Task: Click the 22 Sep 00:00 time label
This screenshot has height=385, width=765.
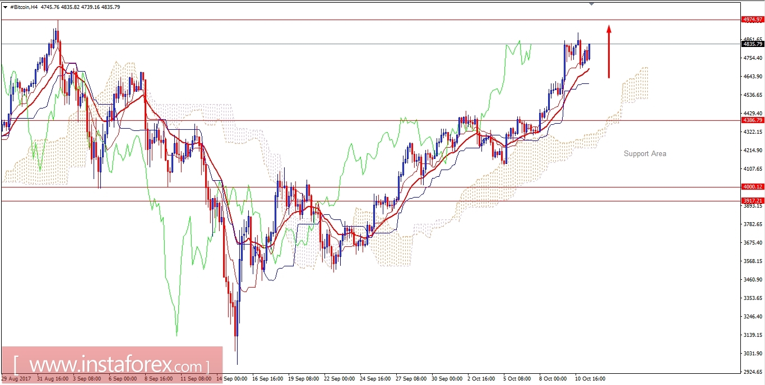Action: point(340,379)
